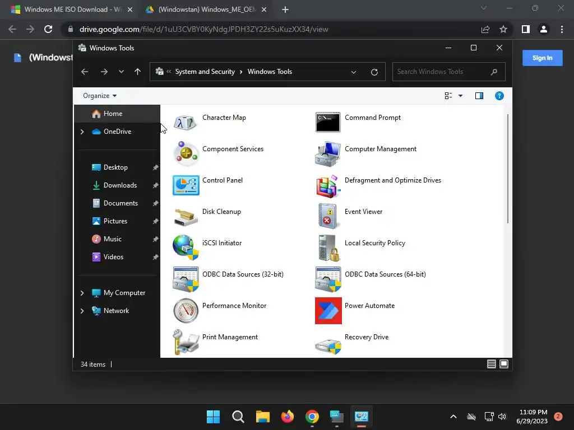Viewport: 574px width, 430px height.
Task: Launch Command Prompt from the tools list
Action: click(x=327, y=122)
